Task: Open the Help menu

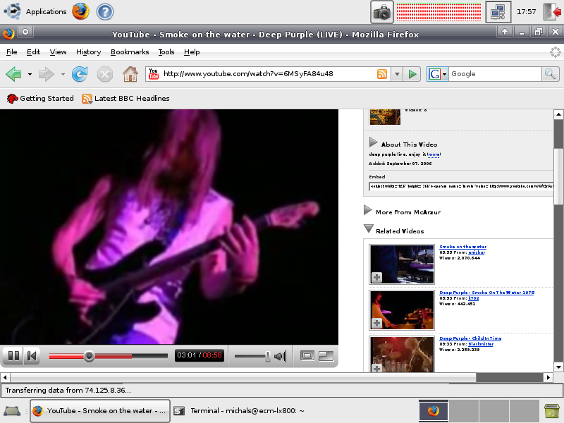Action: click(x=192, y=52)
